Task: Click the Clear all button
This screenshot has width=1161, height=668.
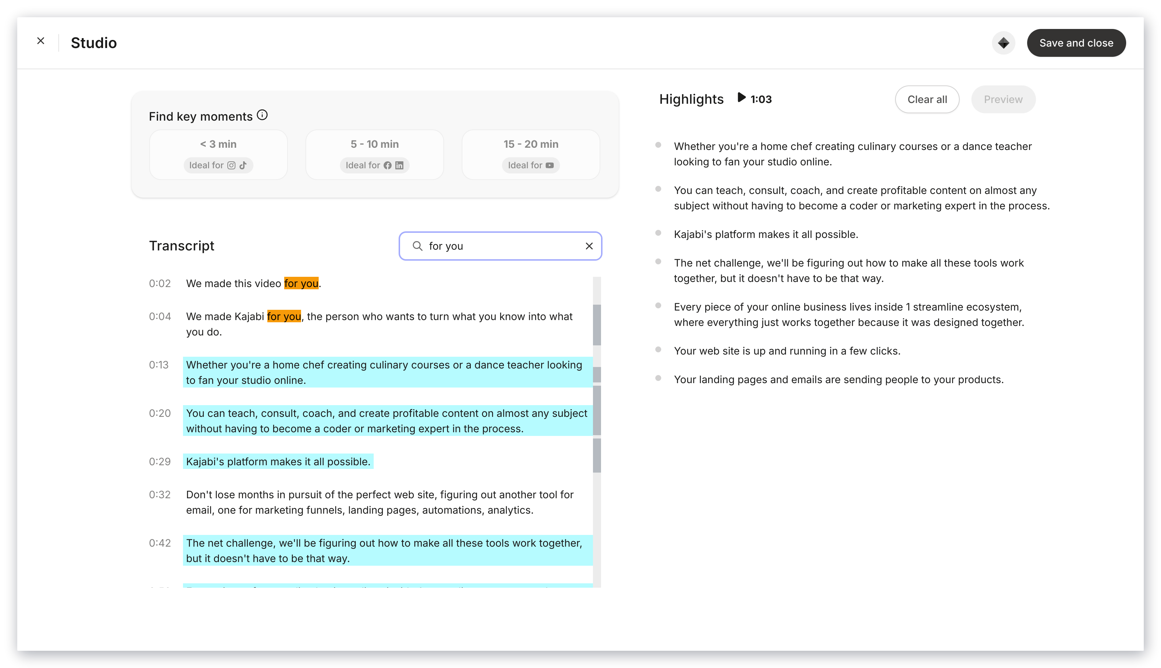Action: pyautogui.click(x=927, y=100)
